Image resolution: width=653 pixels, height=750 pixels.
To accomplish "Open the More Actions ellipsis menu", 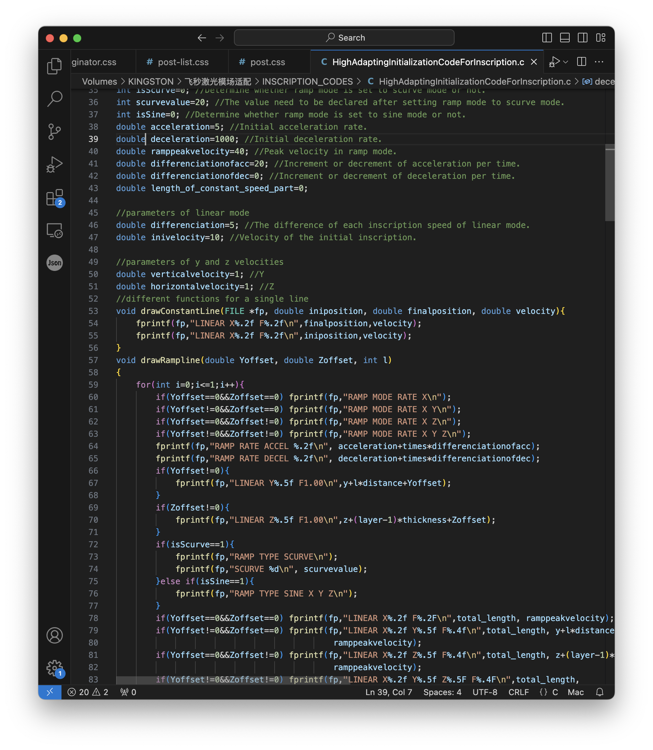I will (599, 62).
